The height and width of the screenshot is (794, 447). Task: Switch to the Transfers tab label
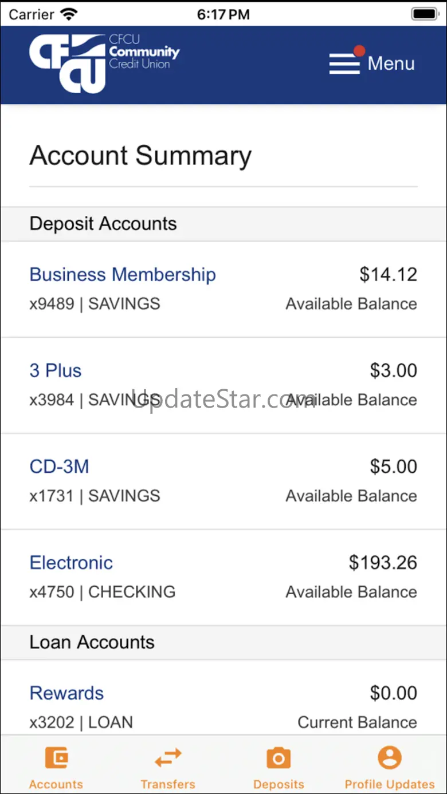168,784
